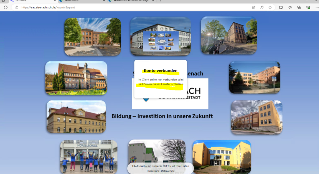Click 'Bildung – Investition in unsere Zukunft' slogan

click(162, 116)
